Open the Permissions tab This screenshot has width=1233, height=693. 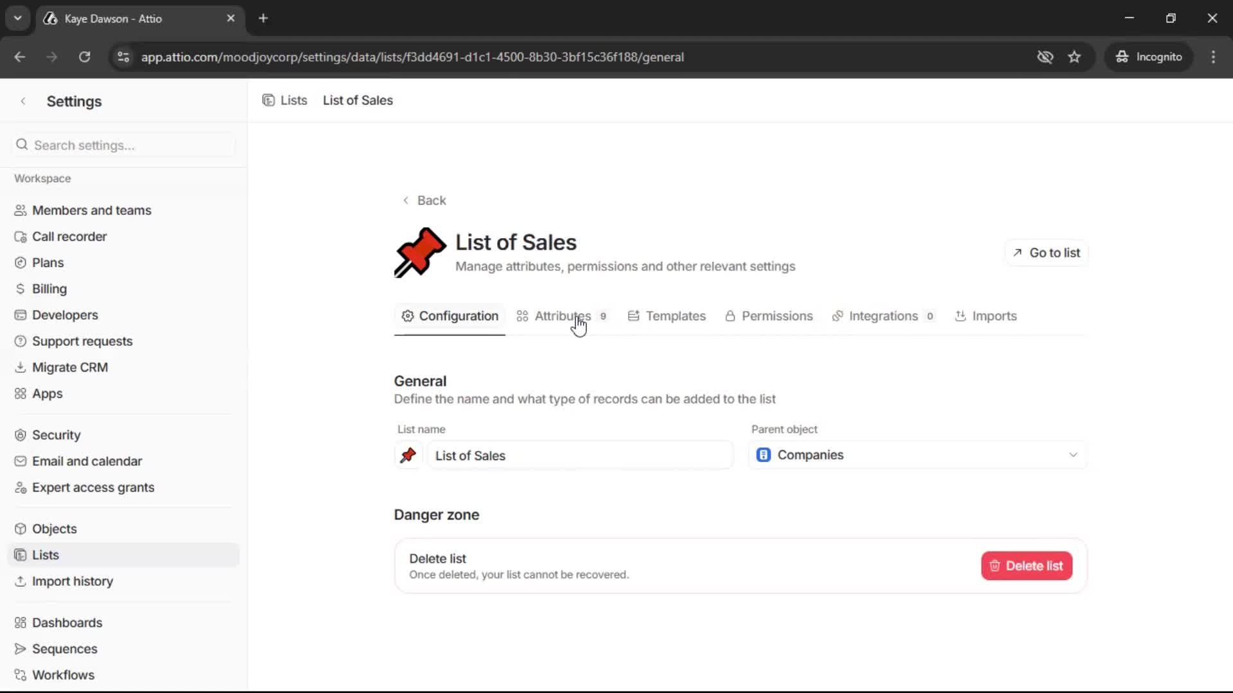pos(777,316)
